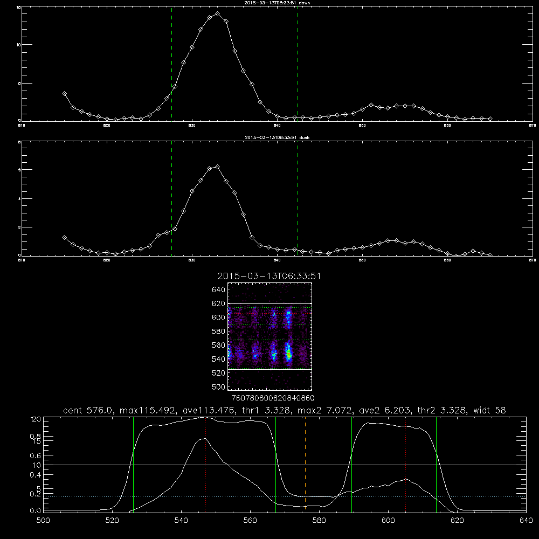The width and height of the screenshot is (539, 539).
Task: Click the x-axis label 500 on bottom plot
Action: [x=43, y=521]
